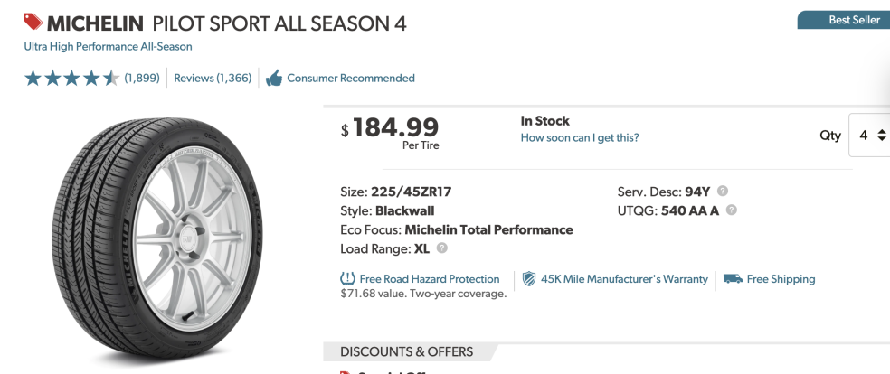The height and width of the screenshot is (374, 890).
Task: Click the Road Hazard Protection tire icon
Action: click(x=347, y=279)
